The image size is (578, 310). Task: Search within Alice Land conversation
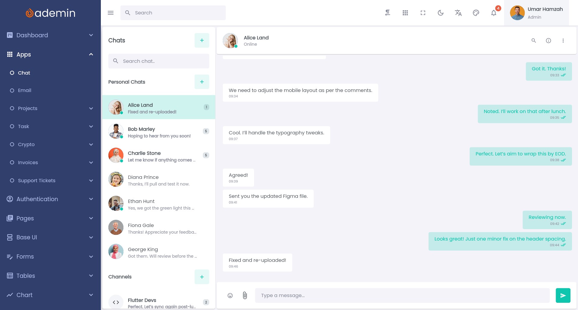[x=533, y=41]
